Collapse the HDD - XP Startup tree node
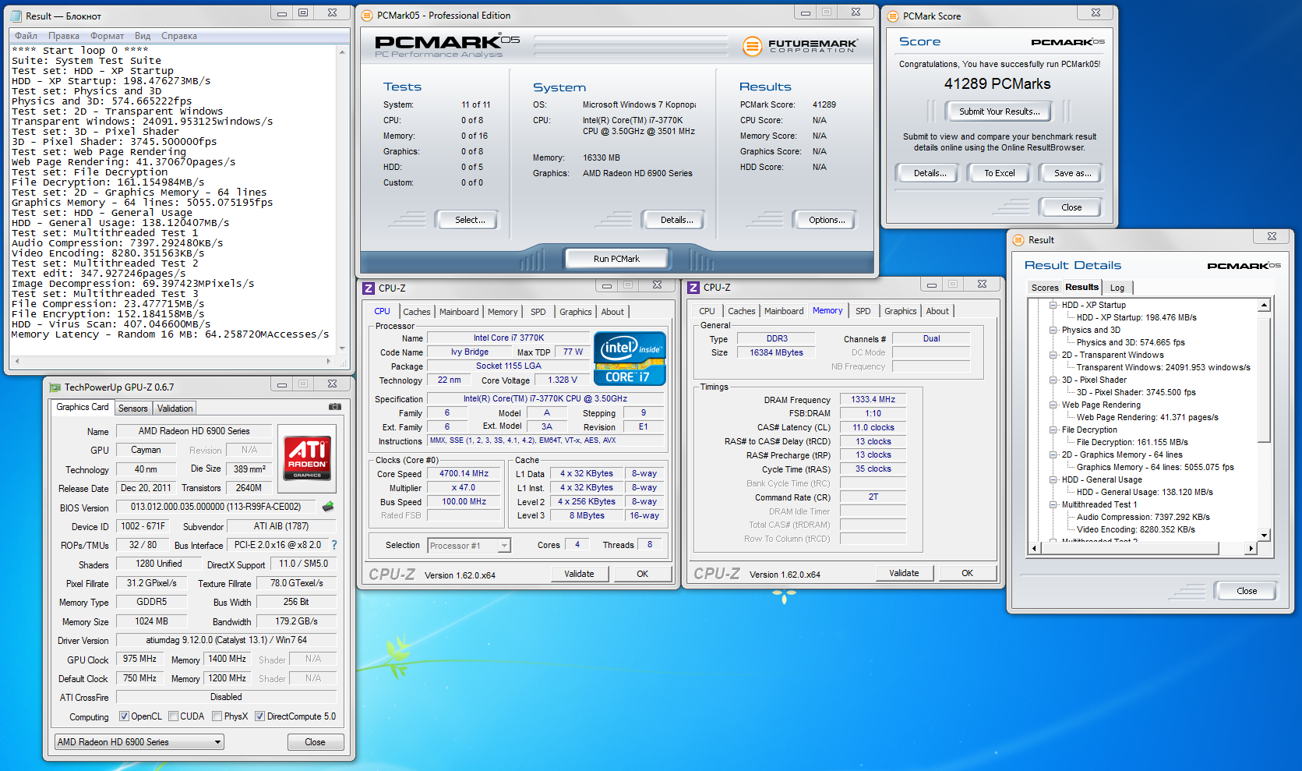 point(1053,305)
